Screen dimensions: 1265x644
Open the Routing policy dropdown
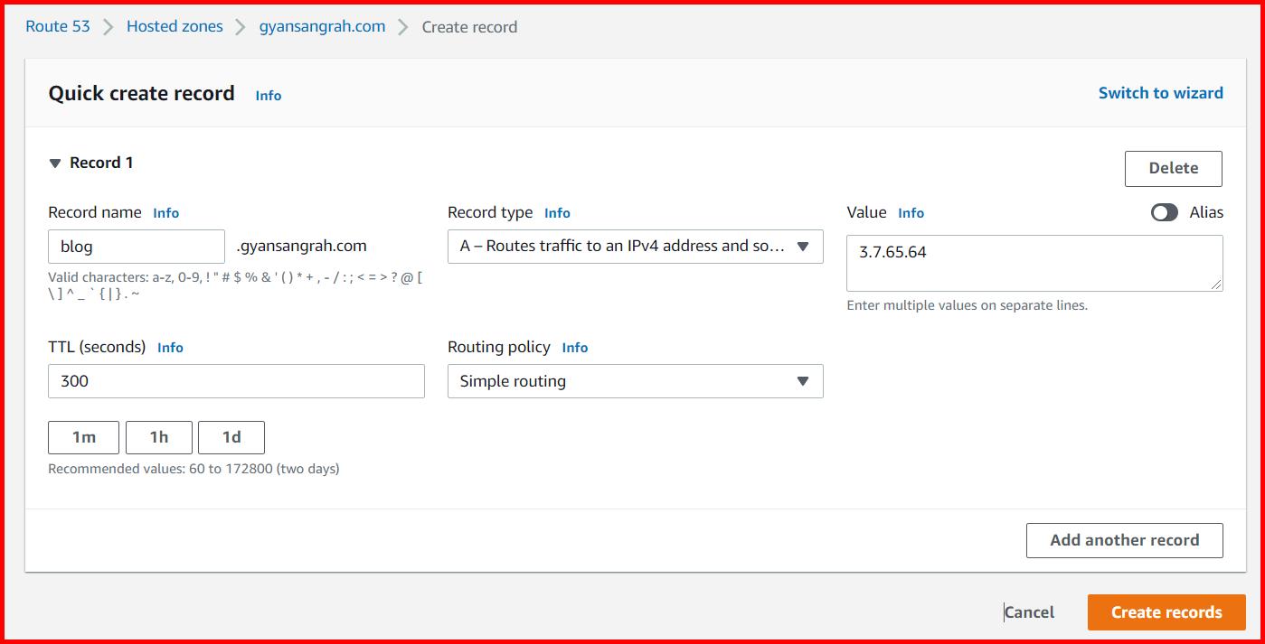634,380
